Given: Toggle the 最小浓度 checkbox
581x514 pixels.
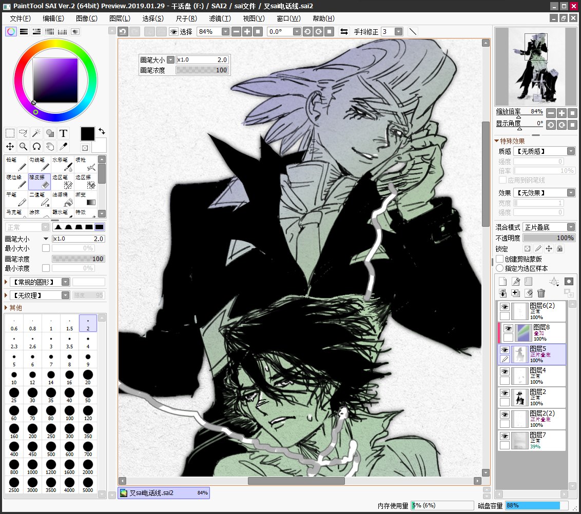Looking at the screenshot, I should (46, 268).
